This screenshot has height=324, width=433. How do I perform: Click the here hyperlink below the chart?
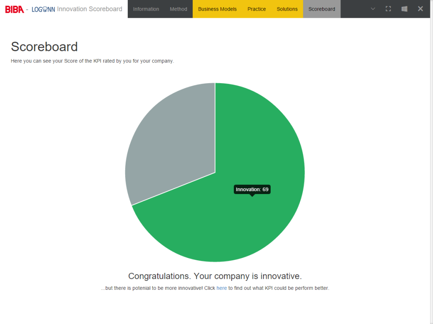click(222, 288)
